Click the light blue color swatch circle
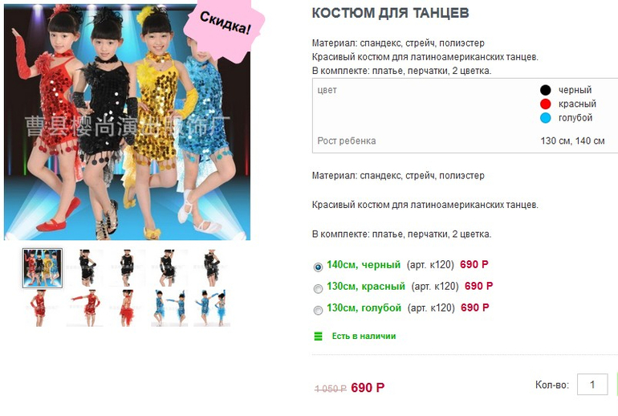Viewport: 618px width, 416px height. (x=546, y=117)
